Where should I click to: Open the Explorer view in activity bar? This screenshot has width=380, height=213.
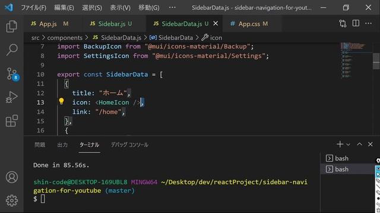pos(11,26)
